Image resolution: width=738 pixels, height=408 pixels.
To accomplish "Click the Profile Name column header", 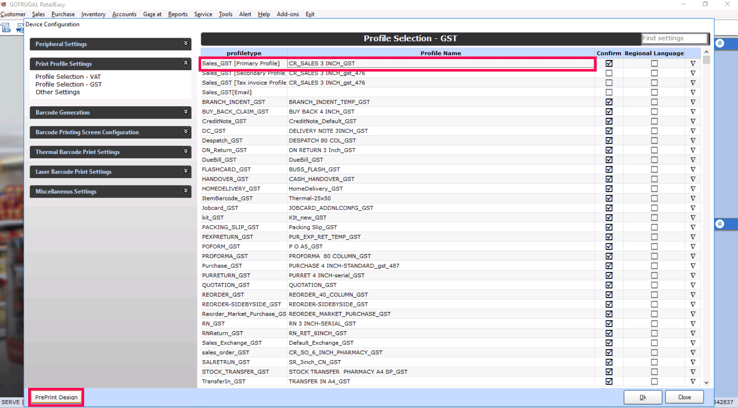I will click(441, 53).
